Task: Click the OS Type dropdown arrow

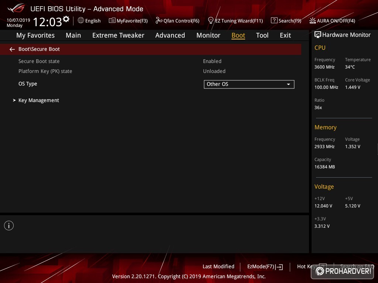Action: coord(288,84)
